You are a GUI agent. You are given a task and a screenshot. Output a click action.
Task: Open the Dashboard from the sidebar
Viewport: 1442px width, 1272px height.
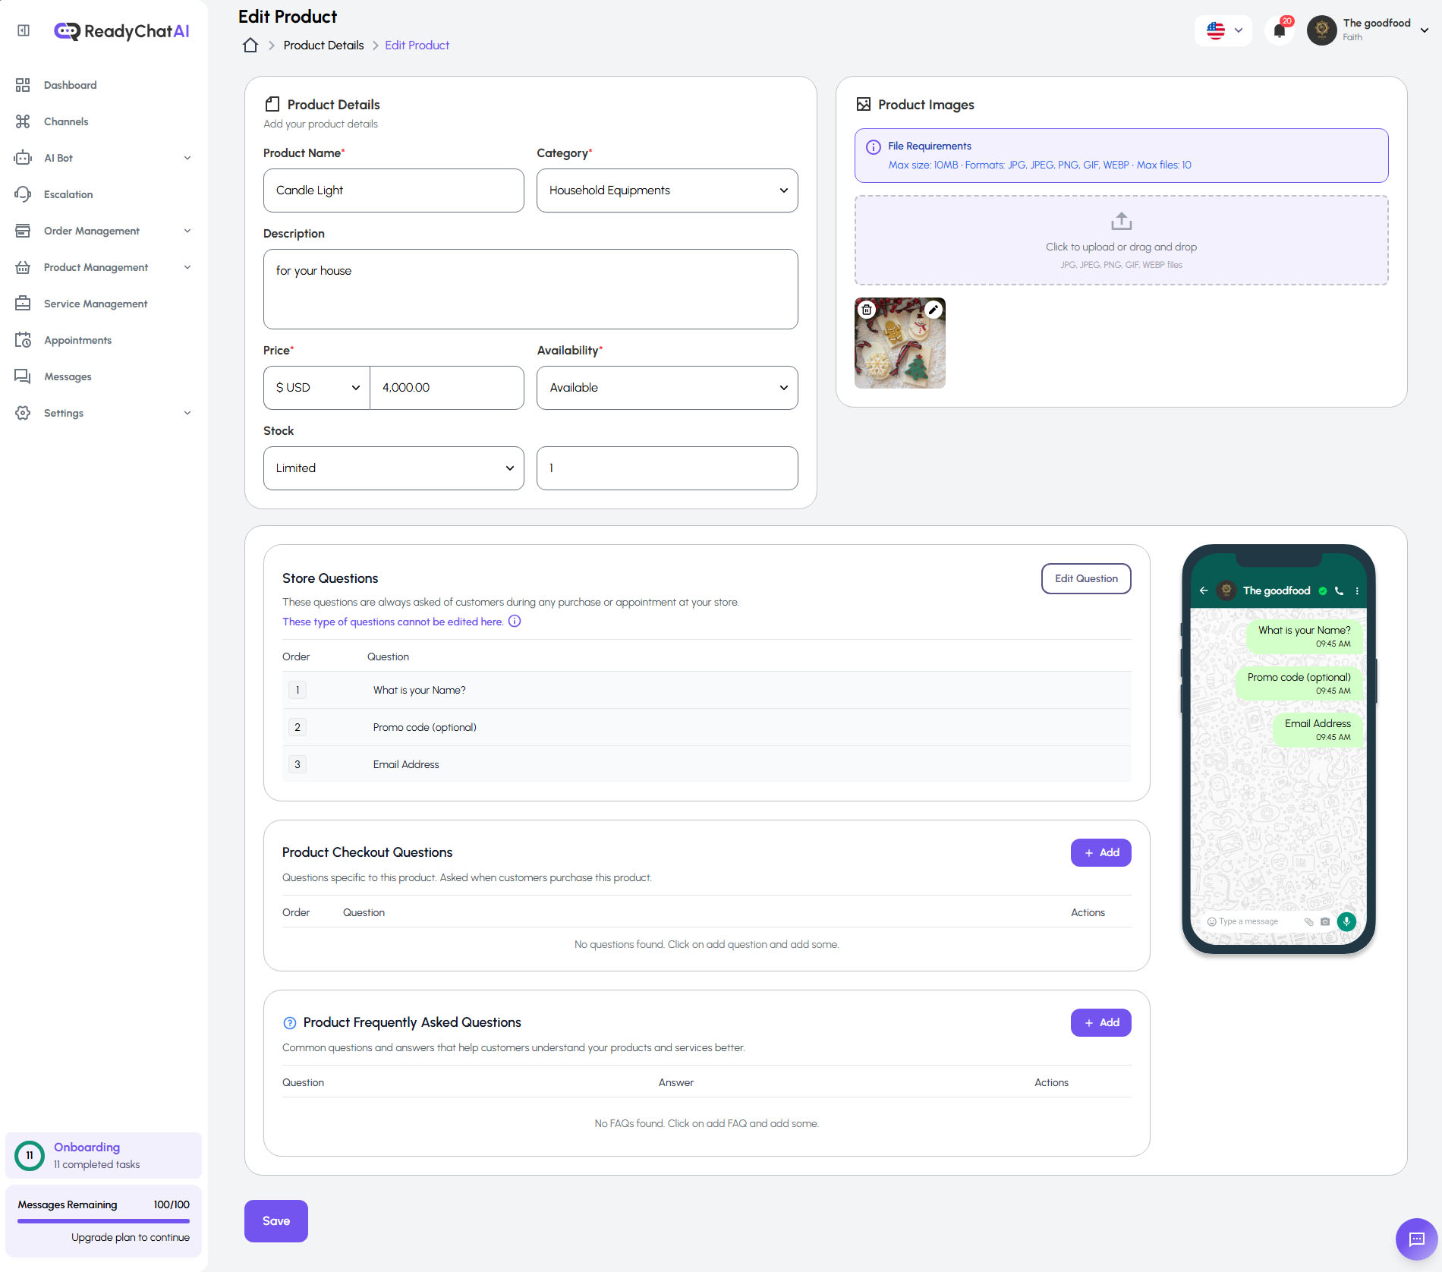(70, 85)
